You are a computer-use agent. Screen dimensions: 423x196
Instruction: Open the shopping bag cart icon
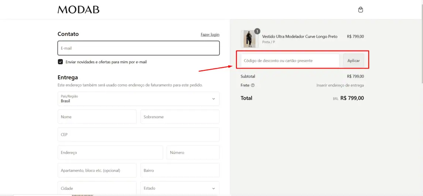361,10
